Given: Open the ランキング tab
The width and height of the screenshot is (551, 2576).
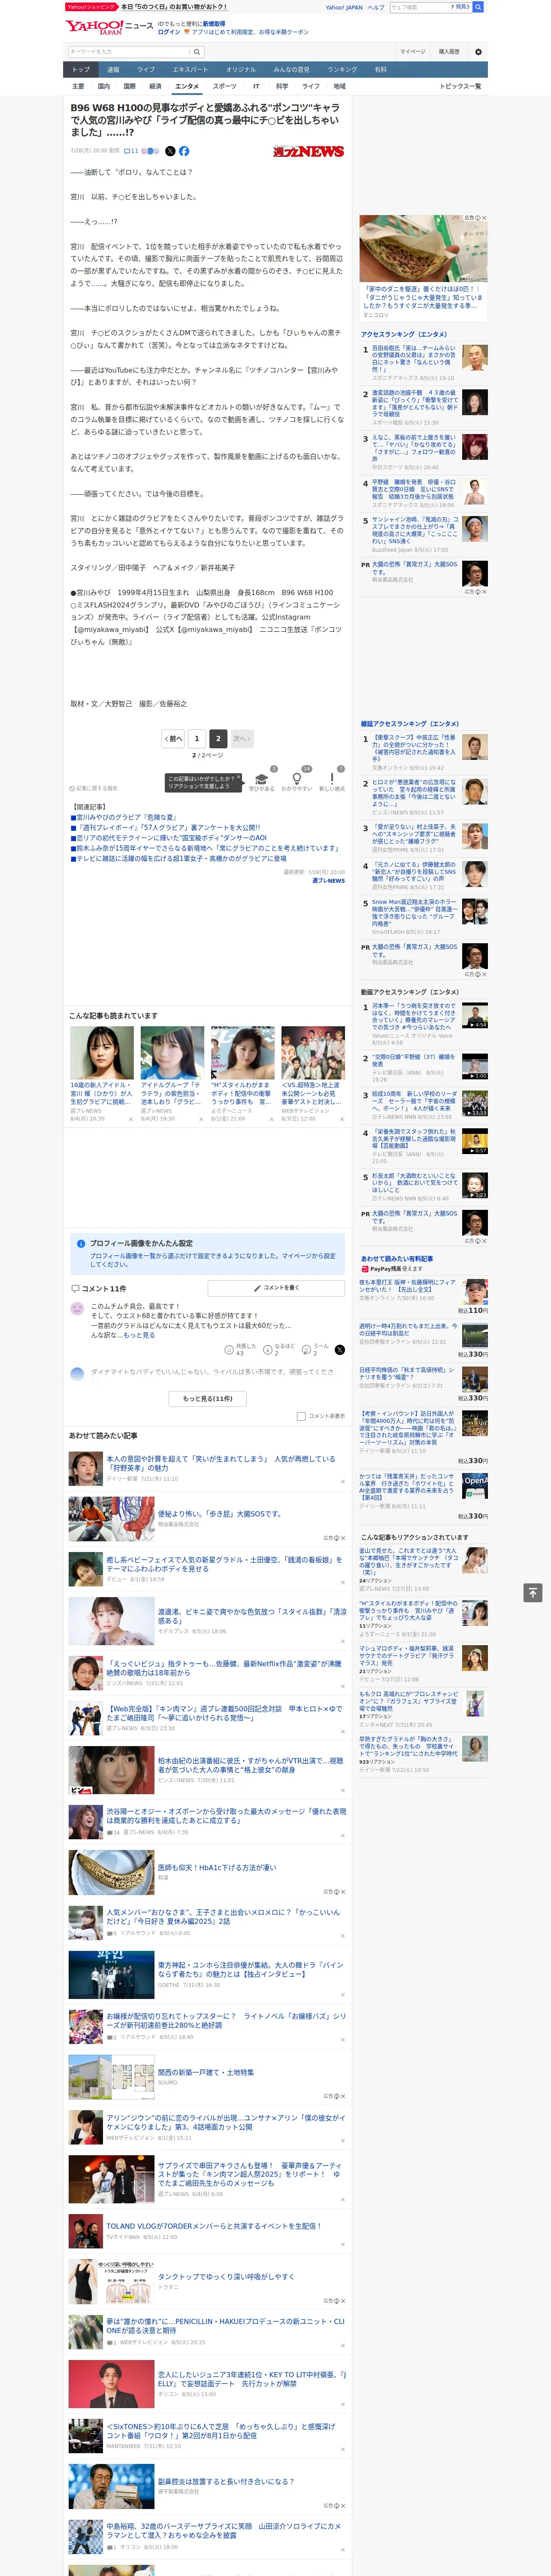Looking at the screenshot, I should point(342,70).
